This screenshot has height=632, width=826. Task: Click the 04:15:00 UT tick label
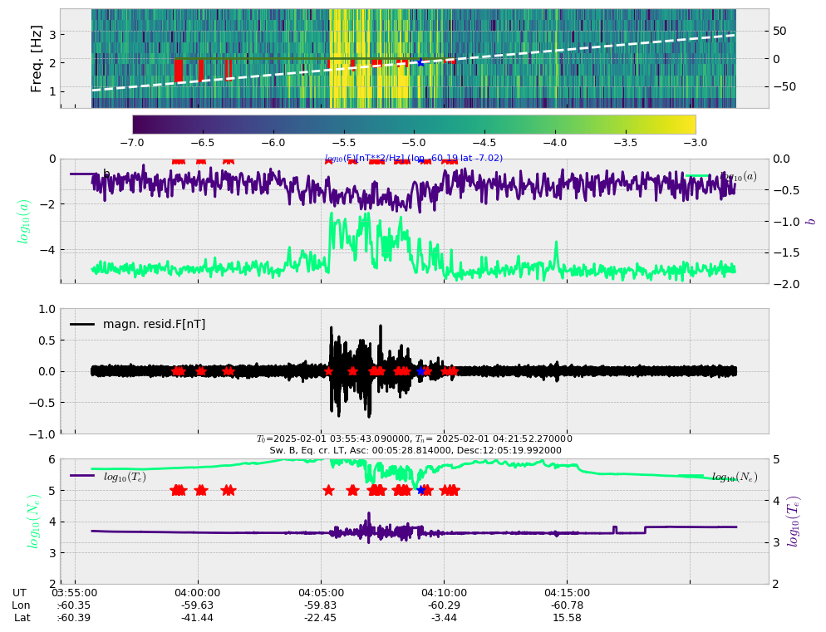568,592
